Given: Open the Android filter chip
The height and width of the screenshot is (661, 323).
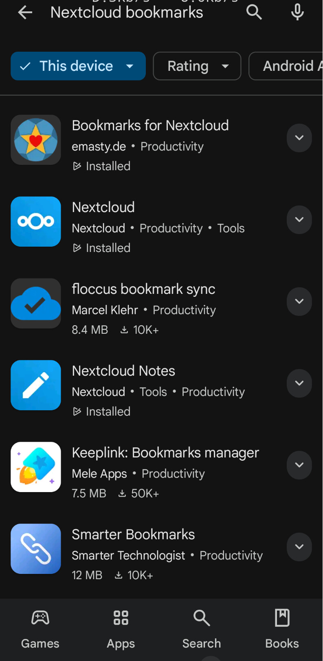Looking at the screenshot, I should point(286,66).
